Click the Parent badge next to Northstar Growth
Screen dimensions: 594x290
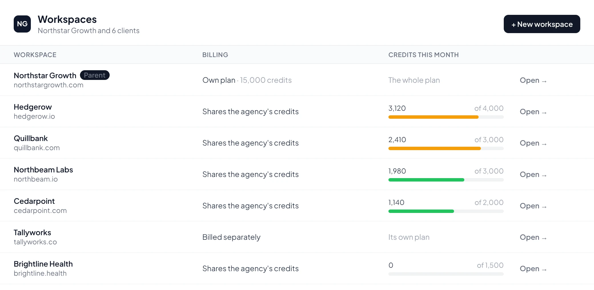coord(95,75)
